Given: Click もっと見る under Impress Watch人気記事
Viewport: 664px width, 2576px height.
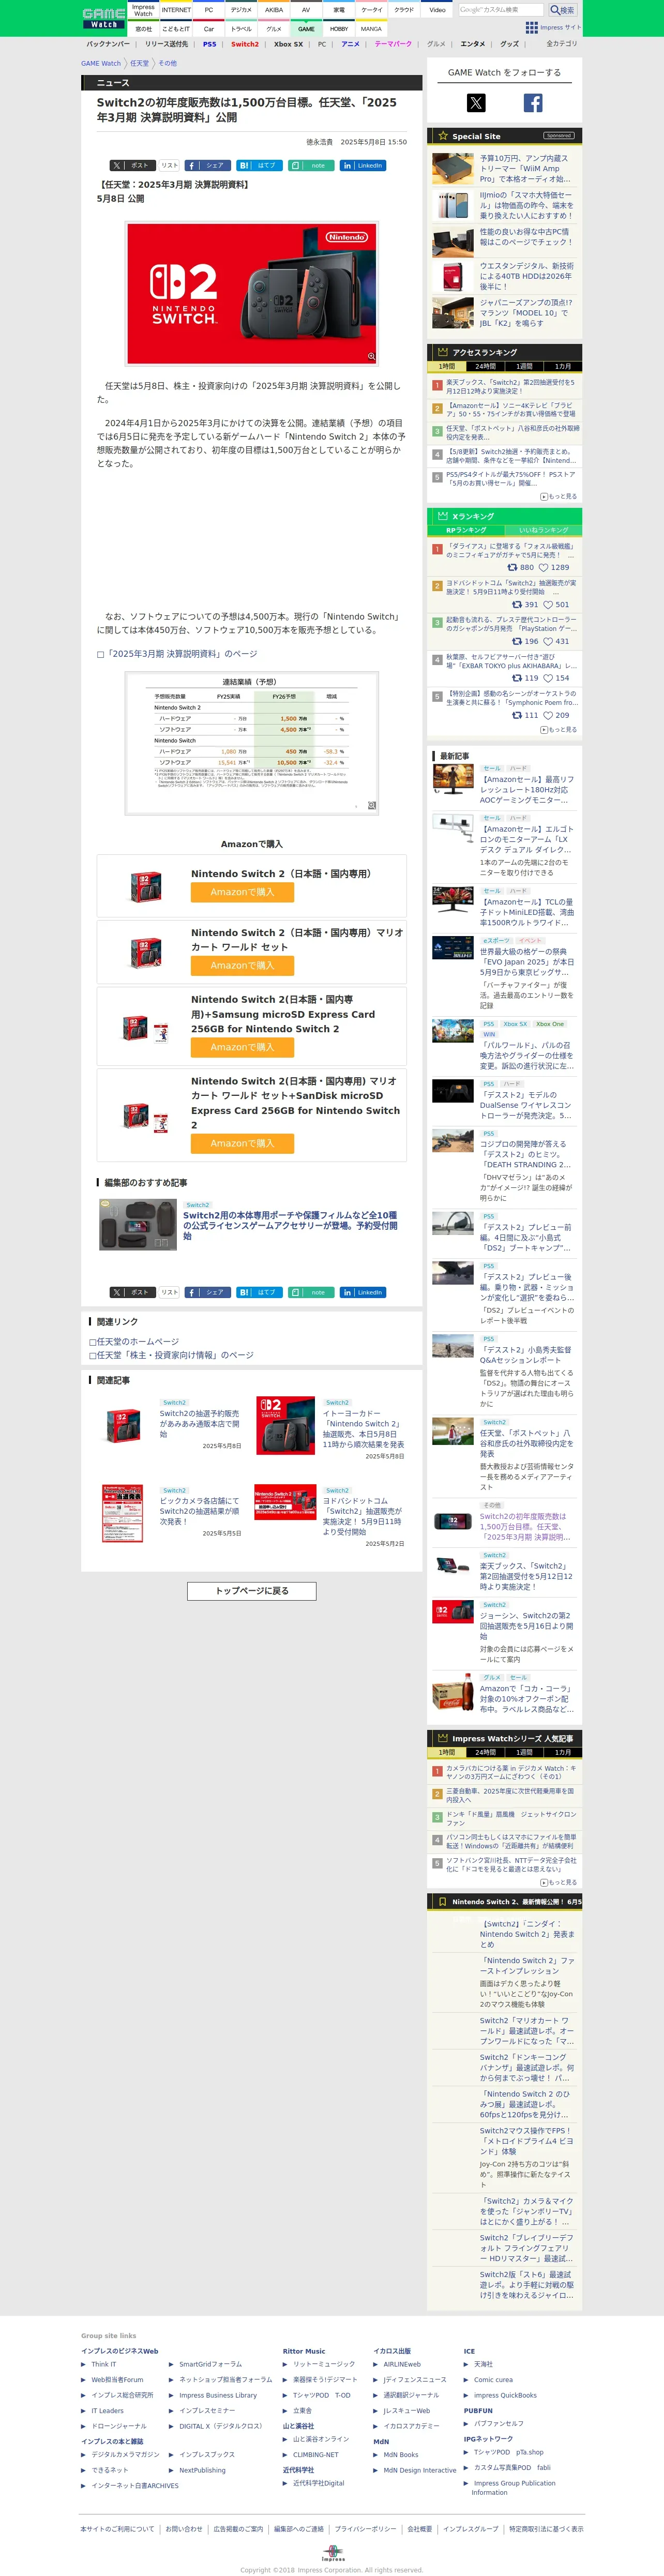Looking at the screenshot, I should (559, 1882).
